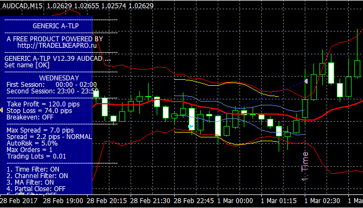The height and width of the screenshot is (208, 363).
Task: Click the yellow price-level arrow on the left edge
Action: point(2,110)
